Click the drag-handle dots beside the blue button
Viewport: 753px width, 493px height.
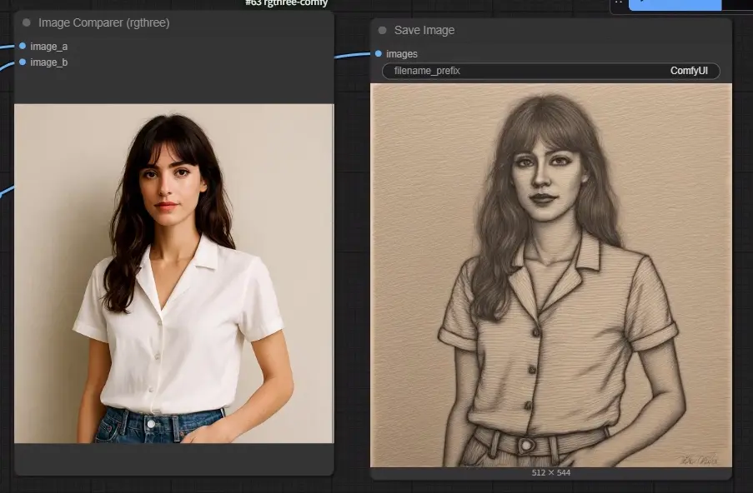click(x=619, y=2)
